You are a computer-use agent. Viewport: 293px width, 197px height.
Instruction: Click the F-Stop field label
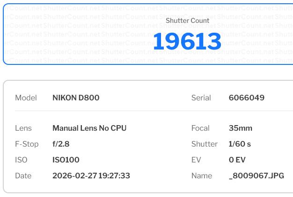coord(27,144)
